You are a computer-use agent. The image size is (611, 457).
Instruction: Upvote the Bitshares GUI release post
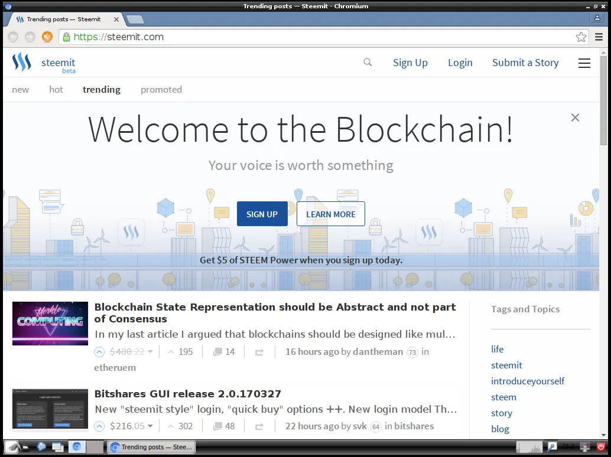click(99, 426)
